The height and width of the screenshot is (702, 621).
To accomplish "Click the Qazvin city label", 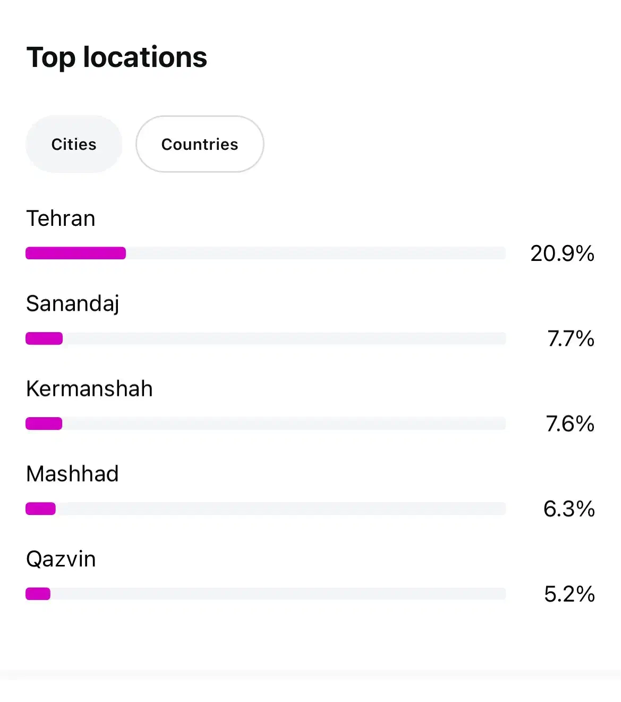I will click(61, 559).
